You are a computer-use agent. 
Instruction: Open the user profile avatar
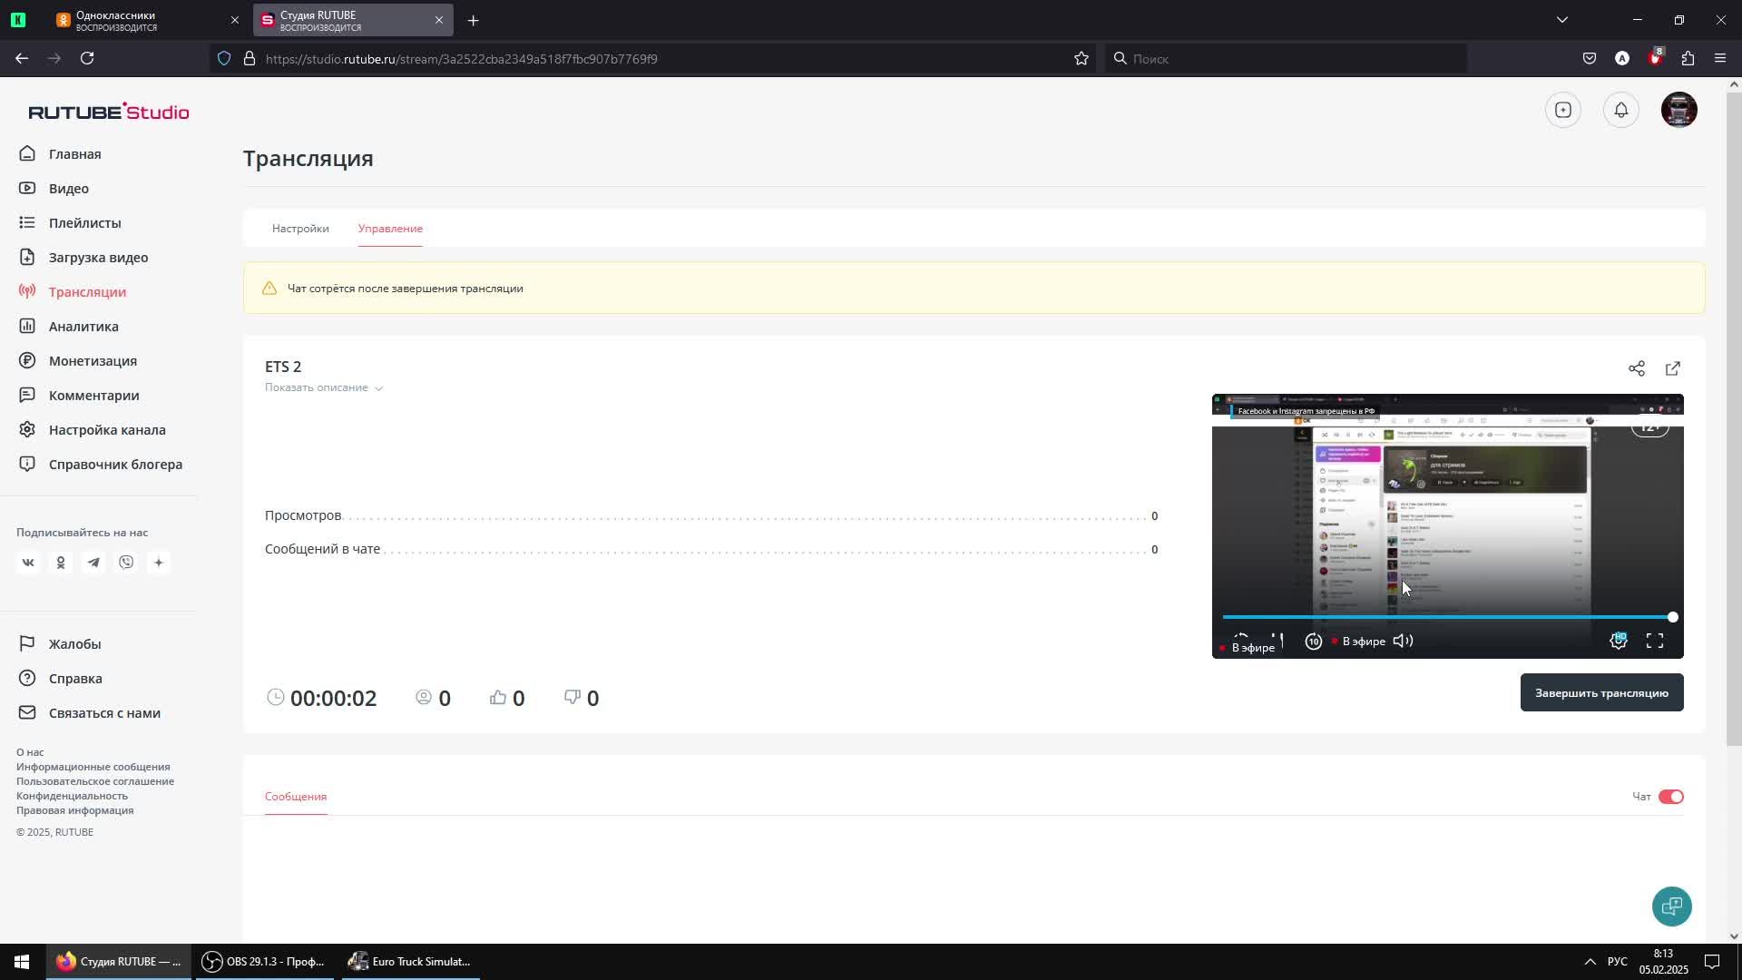tap(1679, 110)
